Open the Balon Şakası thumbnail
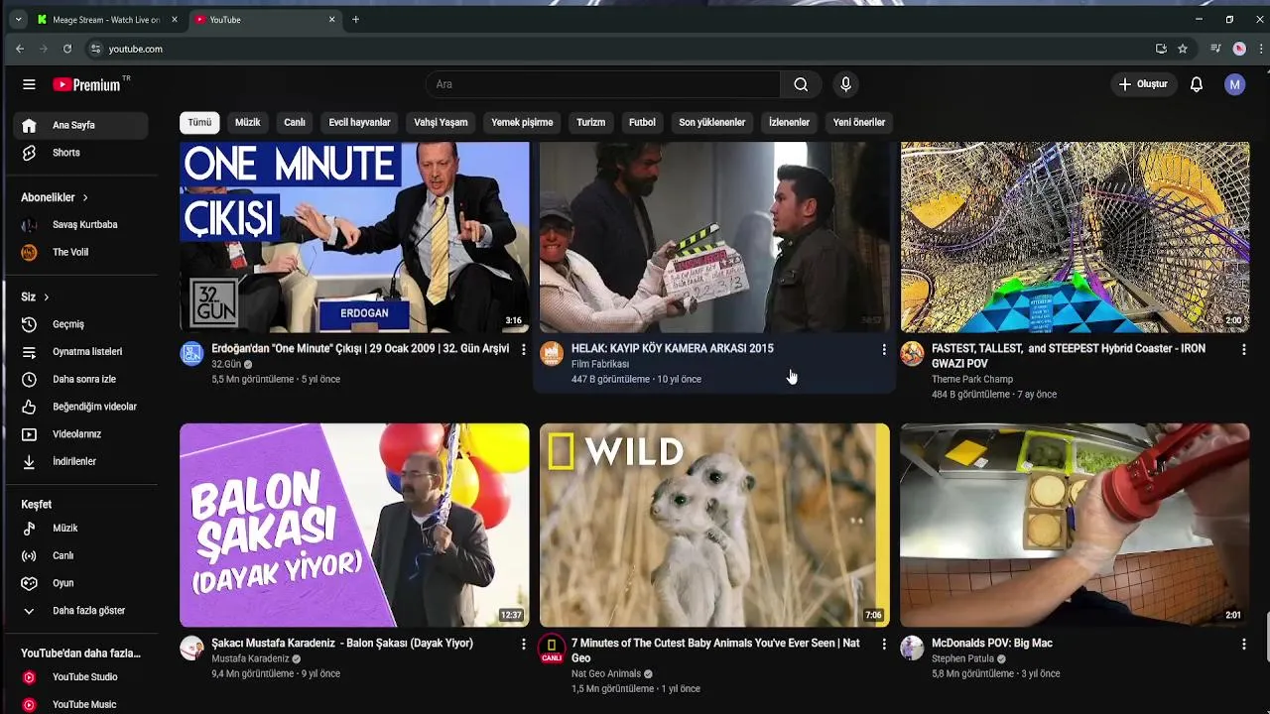The image size is (1270, 714). pos(354,525)
